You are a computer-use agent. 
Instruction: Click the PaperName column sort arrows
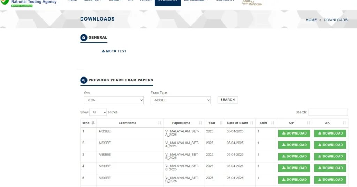coord(200,123)
